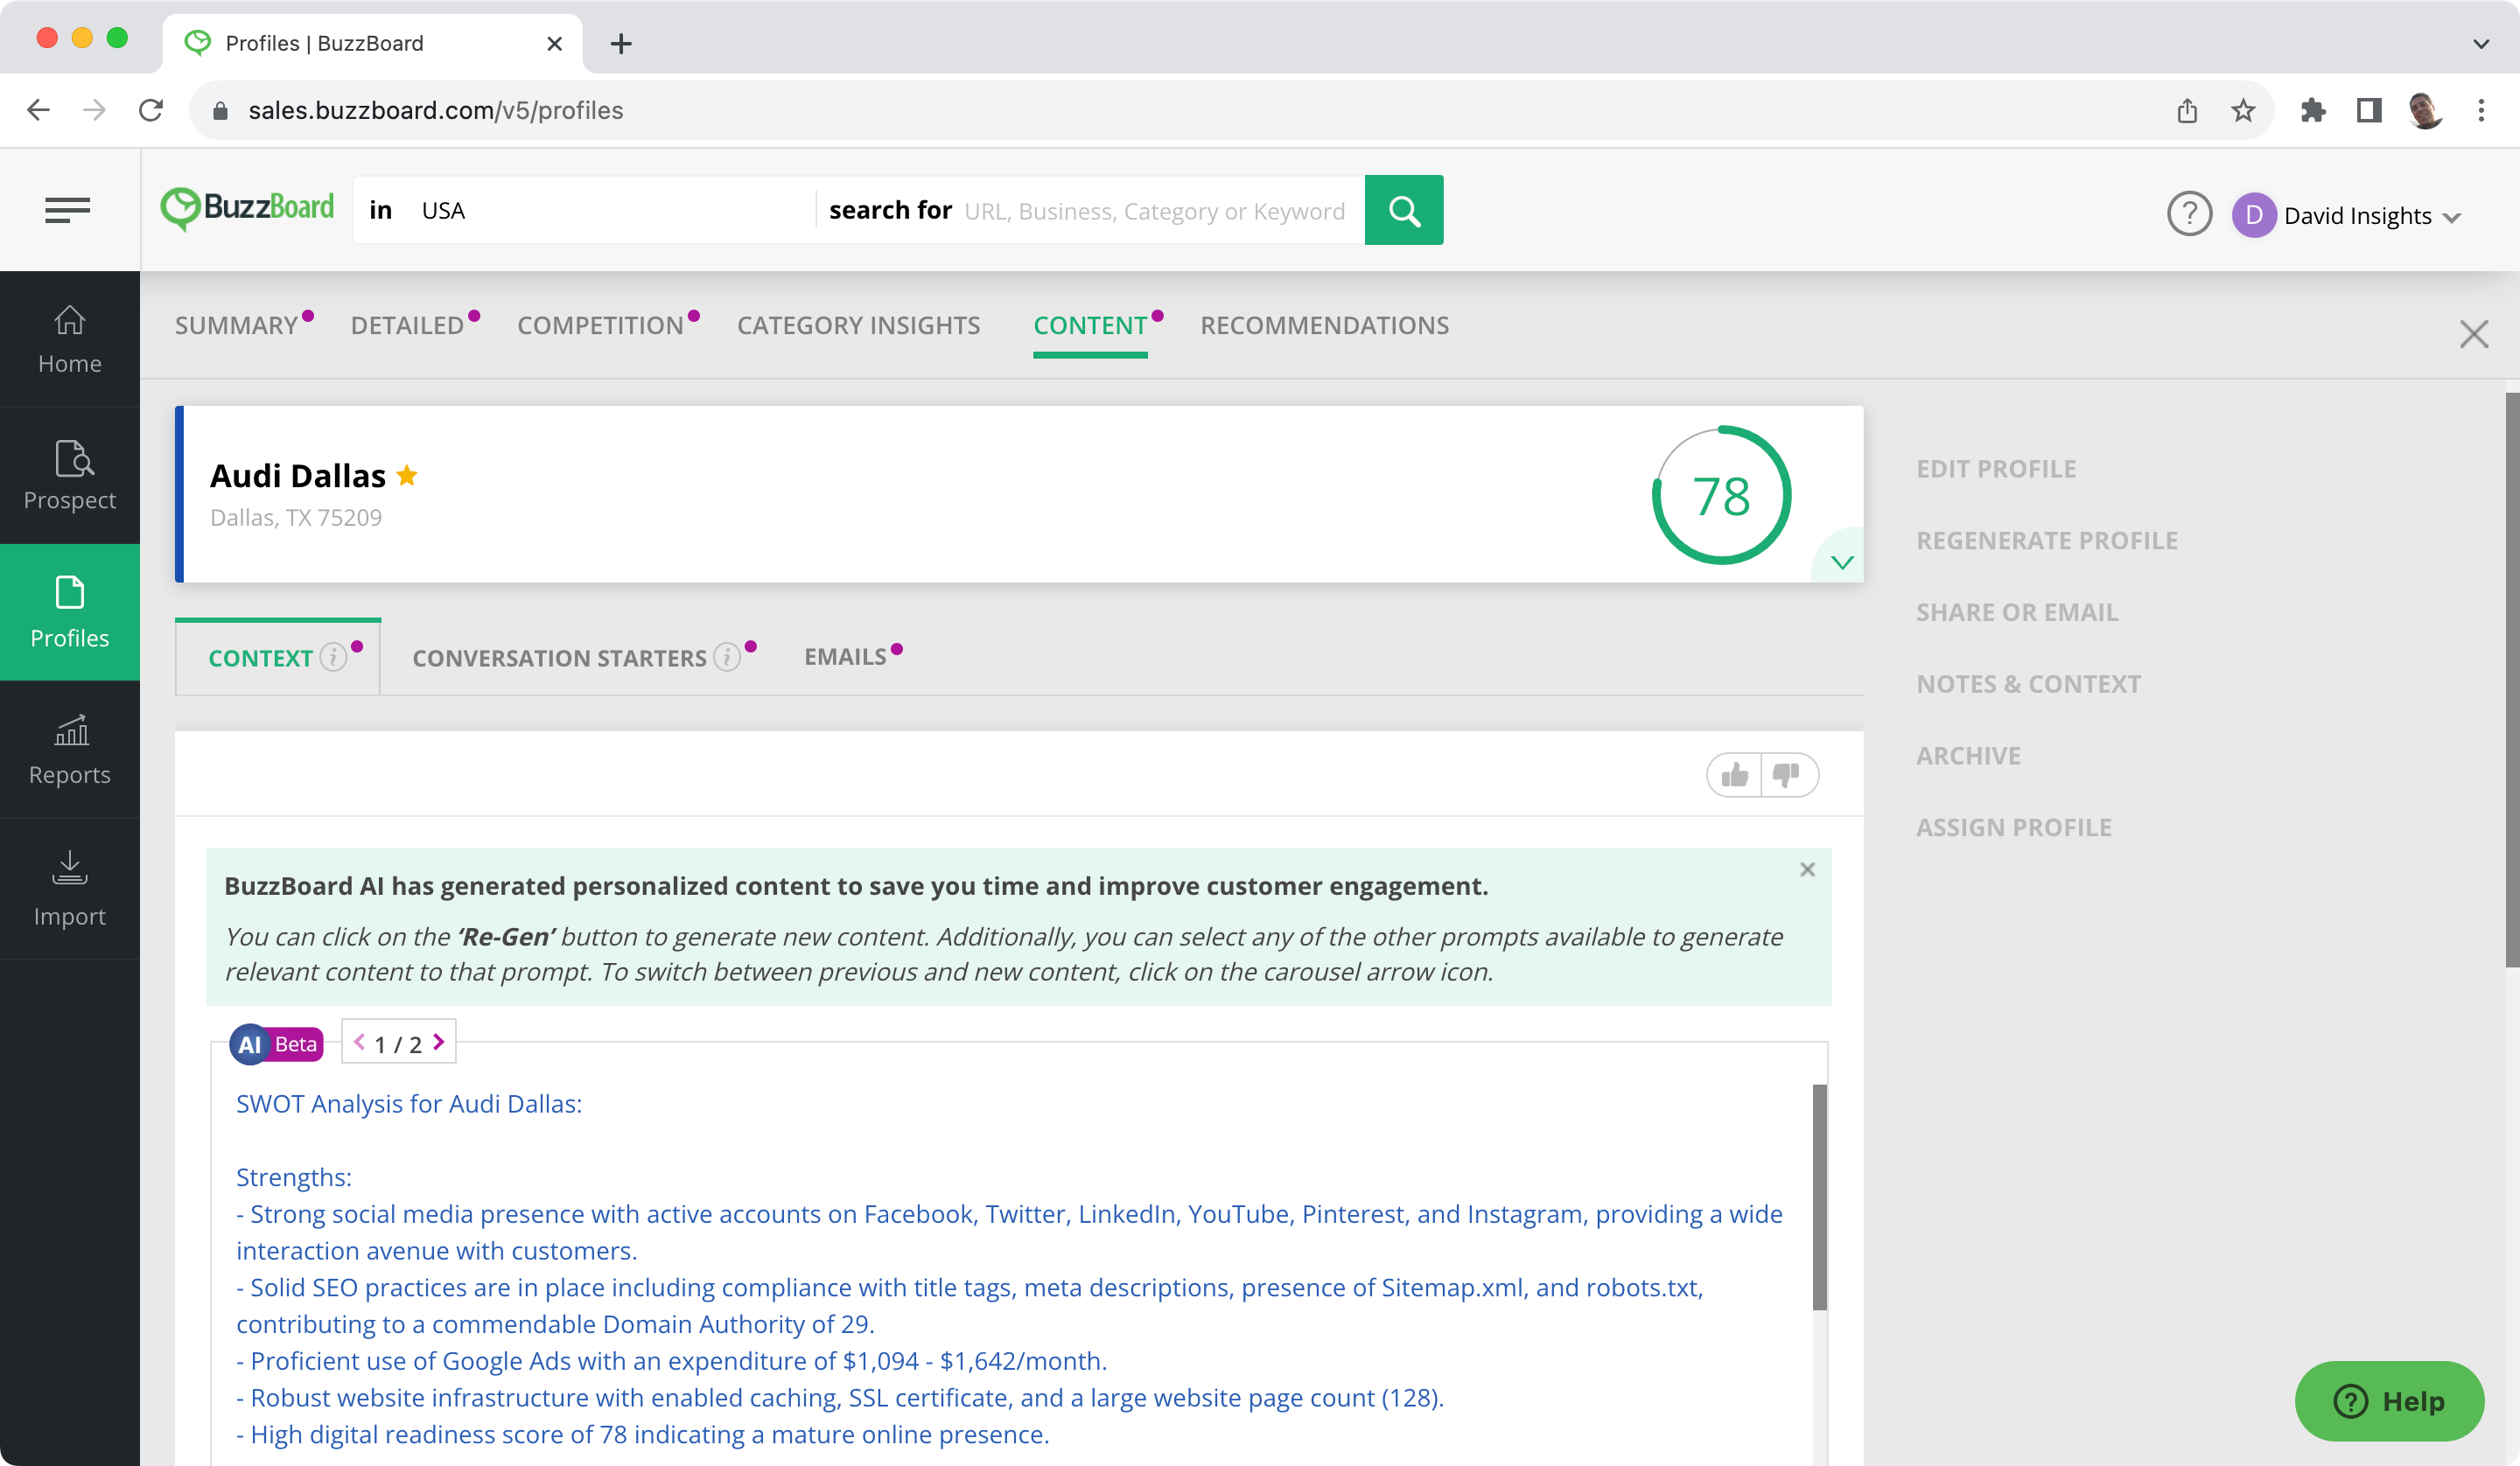Image resolution: width=2520 pixels, height=1466 pixels.
Task: Click the thumbs up feedback icon
Action: [x=1734, y=775]
